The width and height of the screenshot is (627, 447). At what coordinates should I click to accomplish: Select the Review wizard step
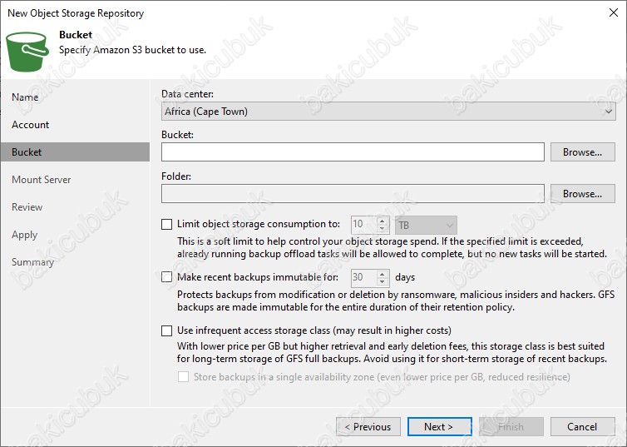(27, 207)
